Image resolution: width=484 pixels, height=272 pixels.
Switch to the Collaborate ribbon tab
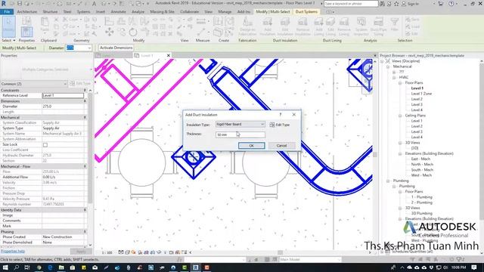coord(189,12)
